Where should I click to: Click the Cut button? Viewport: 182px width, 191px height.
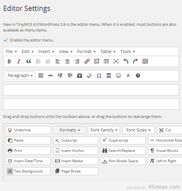pos(170,130)
